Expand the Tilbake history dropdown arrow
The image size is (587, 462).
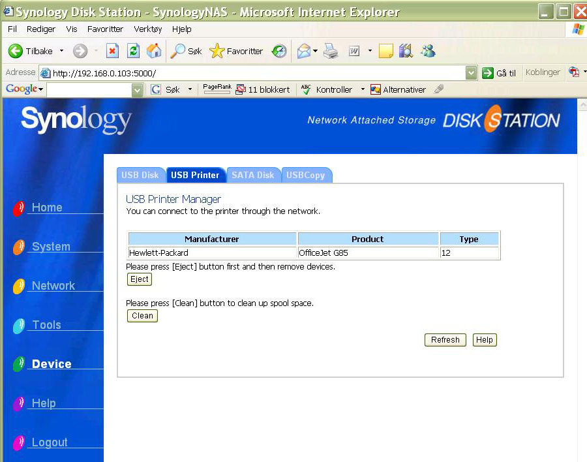(x=61, y=51)
